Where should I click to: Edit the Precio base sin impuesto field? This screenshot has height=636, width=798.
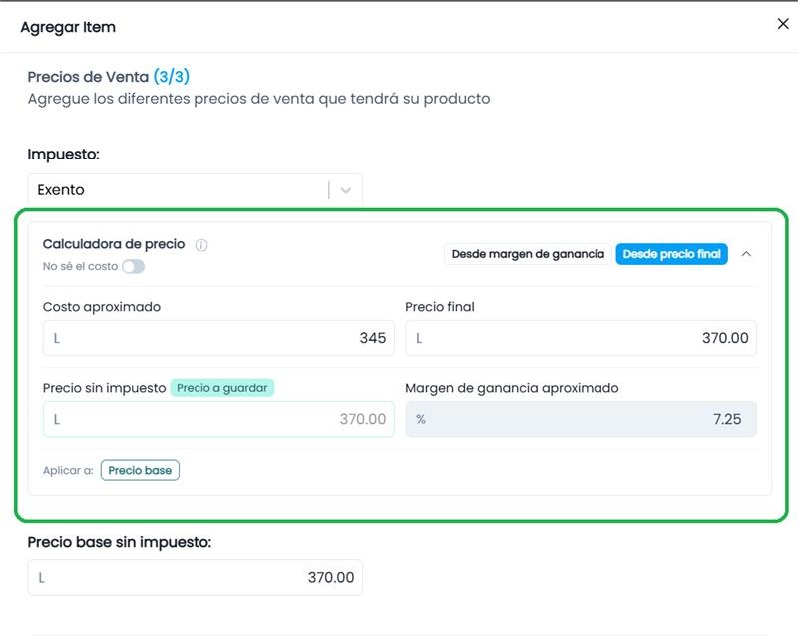[195, 577]
